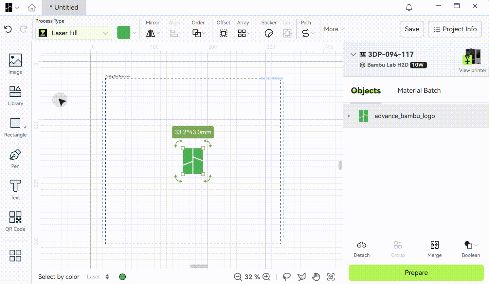The image size is (489, 284).
Task: Expand the Path options arrow
Action: [313, 33]
